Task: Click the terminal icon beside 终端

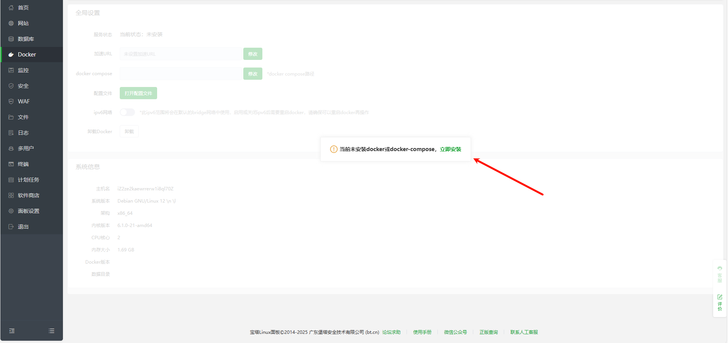Action: (11, 164)
